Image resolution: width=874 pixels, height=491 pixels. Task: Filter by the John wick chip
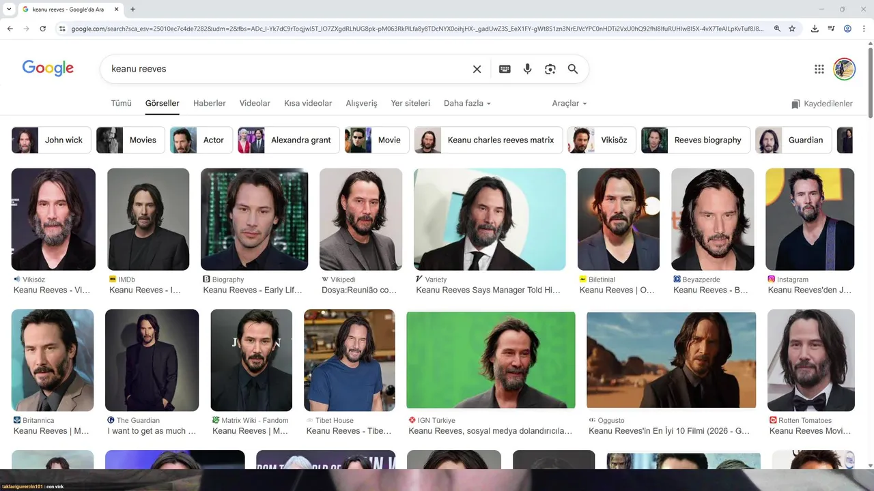[x=51, y=140]
